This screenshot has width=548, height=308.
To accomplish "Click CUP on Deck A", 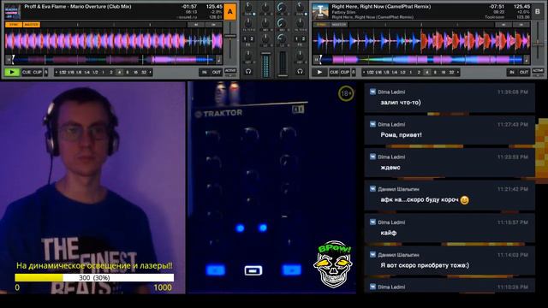I will 37,72.
